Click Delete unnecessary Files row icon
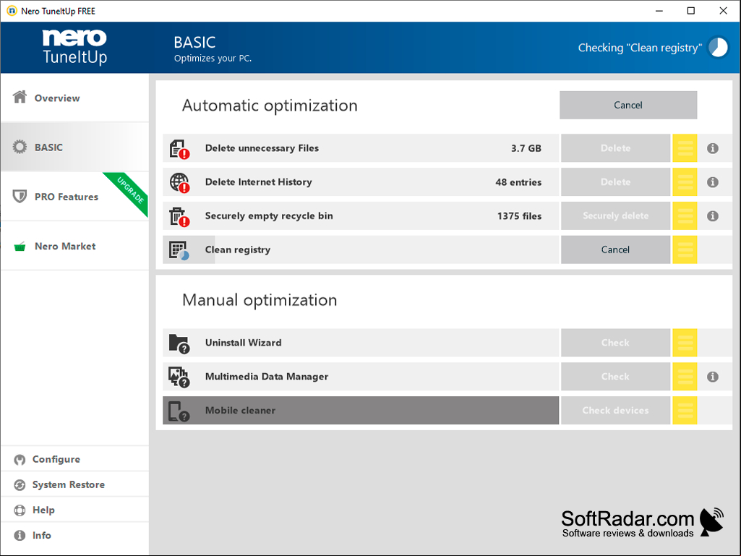741x556 pixels. 179,149
